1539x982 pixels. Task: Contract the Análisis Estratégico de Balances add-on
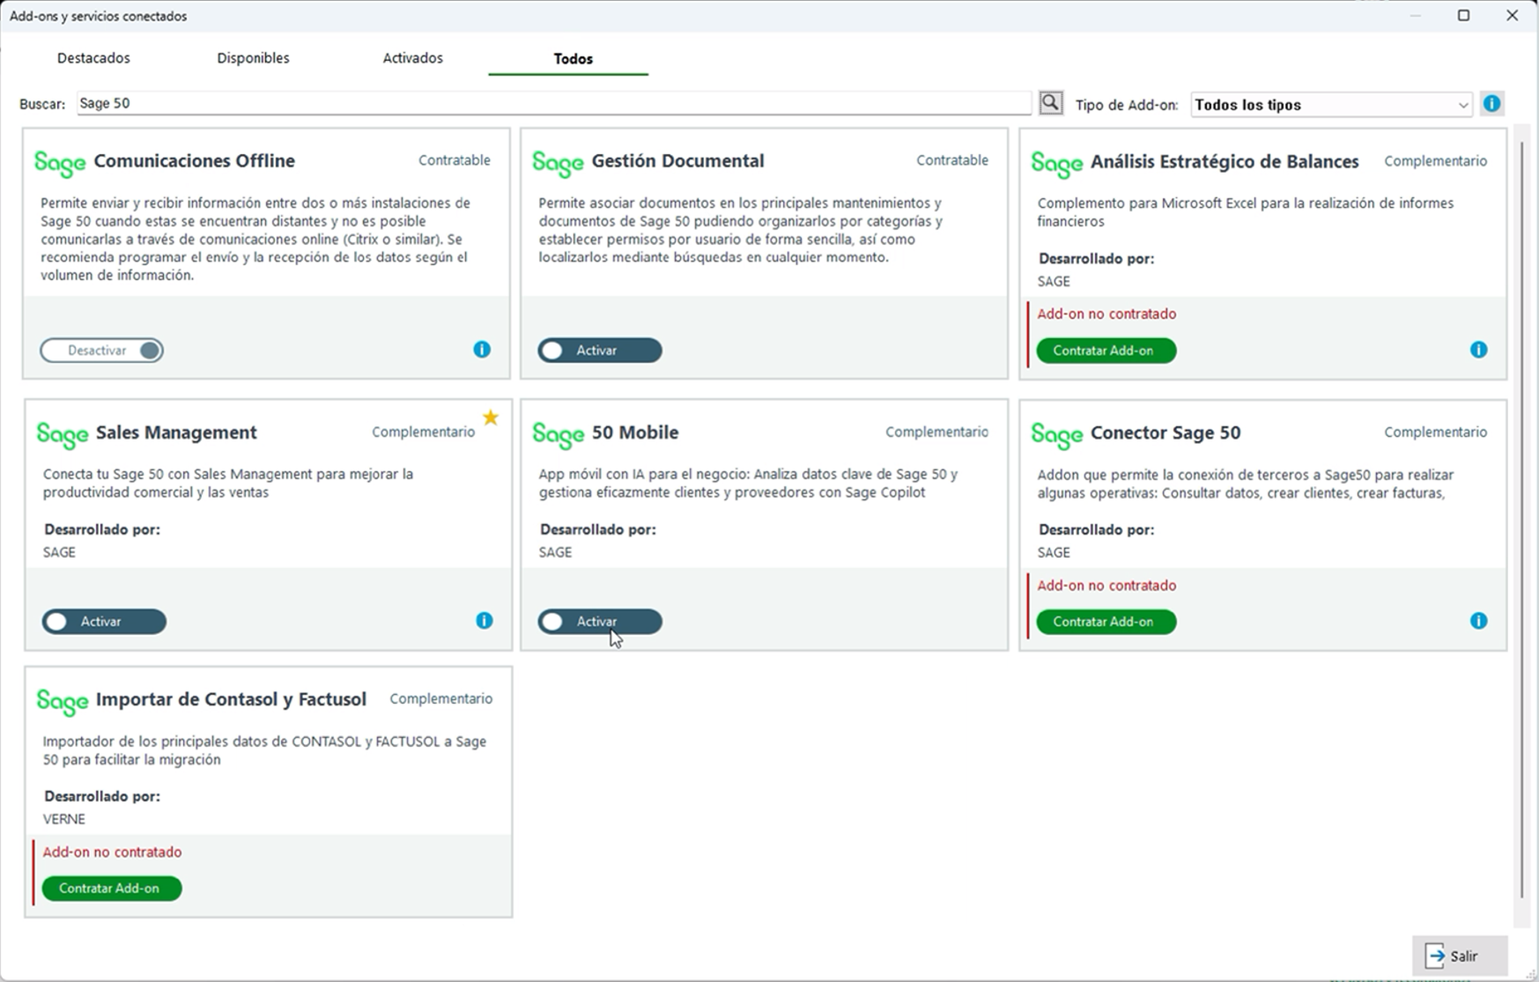[x=1105, y=351]
